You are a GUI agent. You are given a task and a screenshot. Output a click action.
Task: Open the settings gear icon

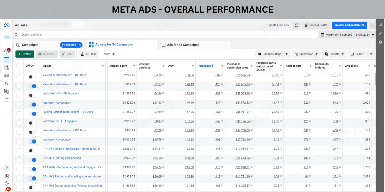click(7, 183)
